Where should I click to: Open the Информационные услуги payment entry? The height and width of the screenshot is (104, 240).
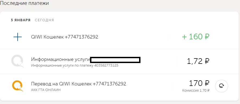(x=119, y=62)
